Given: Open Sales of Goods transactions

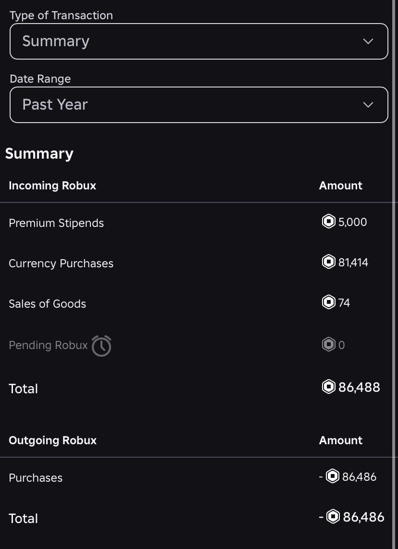Looking at the screenshot, I should coord(47,304).
